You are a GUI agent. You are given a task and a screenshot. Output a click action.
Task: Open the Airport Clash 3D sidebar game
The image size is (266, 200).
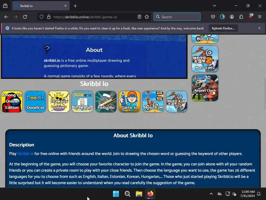(x=205, y=88)
